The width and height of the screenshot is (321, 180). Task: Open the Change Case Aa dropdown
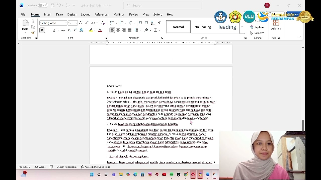click(94, 23)
